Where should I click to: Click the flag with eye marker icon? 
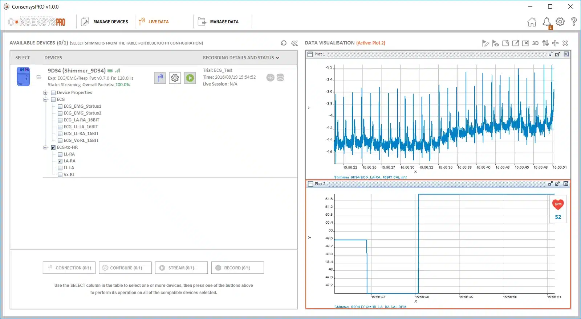point(495,43)
